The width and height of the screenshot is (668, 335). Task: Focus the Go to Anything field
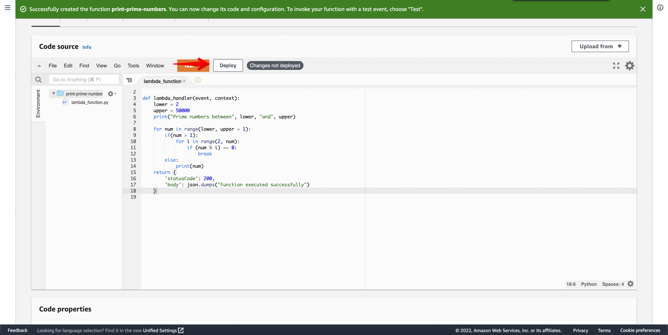tap(84, 80)
